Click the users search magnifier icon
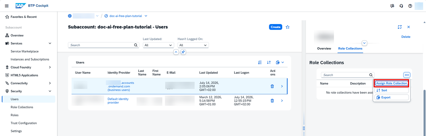 pyautogui.click(x=136, y=45)
